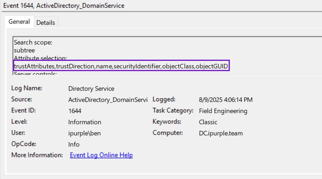Click the 'Search scope:' line in description
Screen dimensions: 322x179
tap(33, 42)
